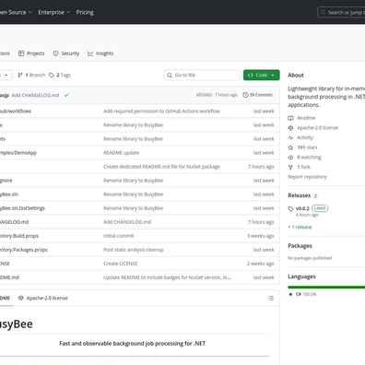Open the Add CHANGELOG.md commit in header
This screenshot has width=365, height=365.
click(x=35, y=95)
